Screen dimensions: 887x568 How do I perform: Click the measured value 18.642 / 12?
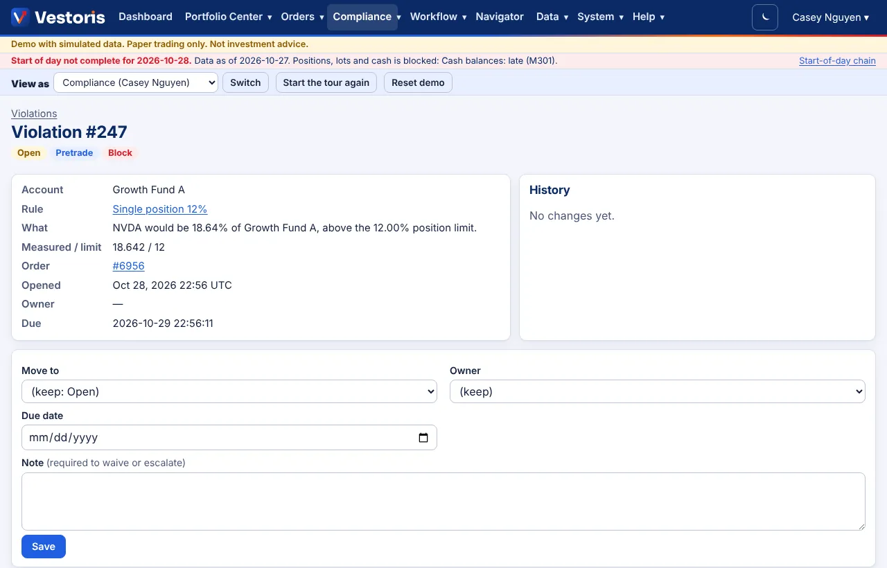pos(139,247)
